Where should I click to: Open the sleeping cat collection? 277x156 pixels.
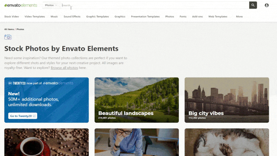click(227, 142)
